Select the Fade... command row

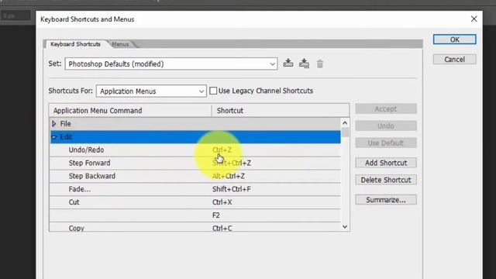(x=195, y=189)
